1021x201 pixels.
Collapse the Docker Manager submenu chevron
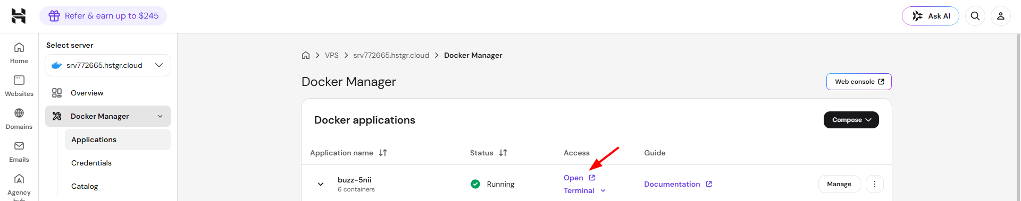[x=160, y=116]
